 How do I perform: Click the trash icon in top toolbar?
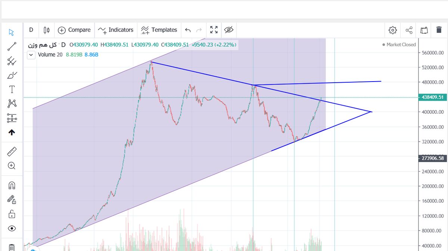[x=439, y=30]
